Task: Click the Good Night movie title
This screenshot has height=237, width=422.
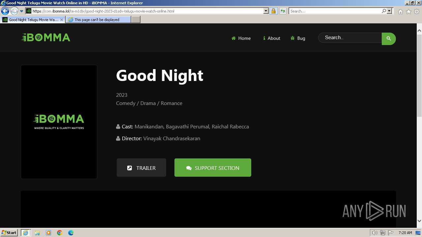Action: tap(160, 75)
